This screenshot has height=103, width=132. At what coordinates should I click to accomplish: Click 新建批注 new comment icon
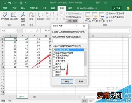[x=40, y=16]
